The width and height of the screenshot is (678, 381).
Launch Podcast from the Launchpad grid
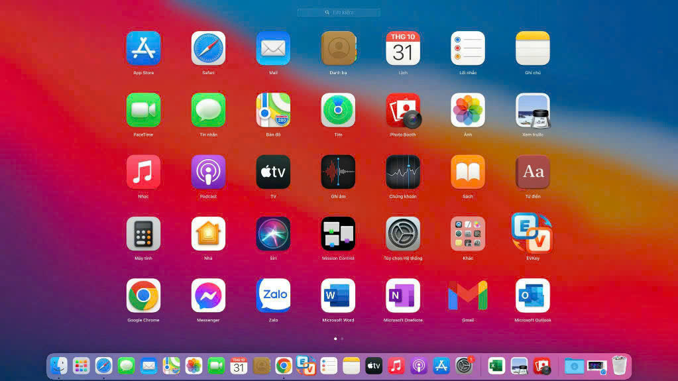208,172
